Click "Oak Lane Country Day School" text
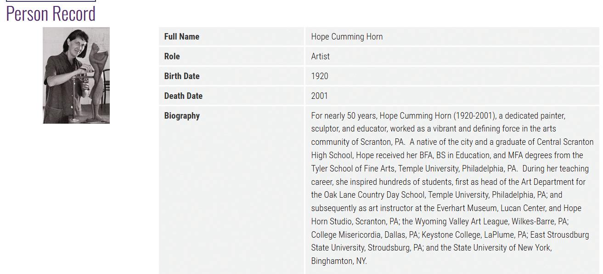The image size is (603, 274). 374,195
